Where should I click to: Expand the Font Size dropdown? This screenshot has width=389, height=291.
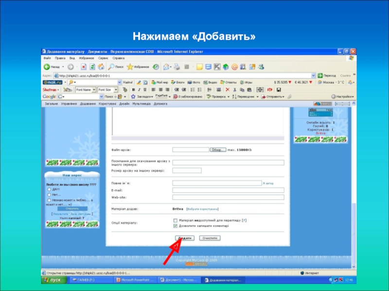coord(116,90)
